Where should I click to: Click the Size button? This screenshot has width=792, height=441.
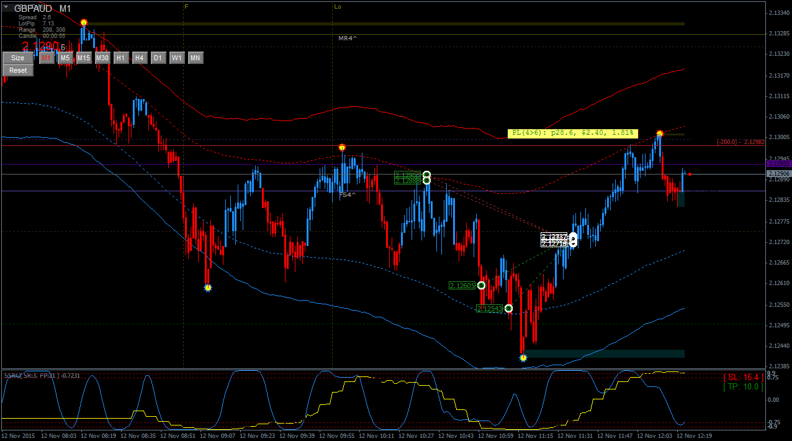click(18, 58)
